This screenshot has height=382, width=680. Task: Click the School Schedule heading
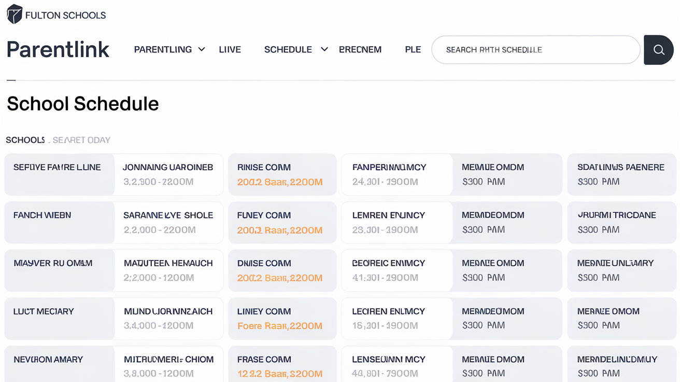coord(83,104)
